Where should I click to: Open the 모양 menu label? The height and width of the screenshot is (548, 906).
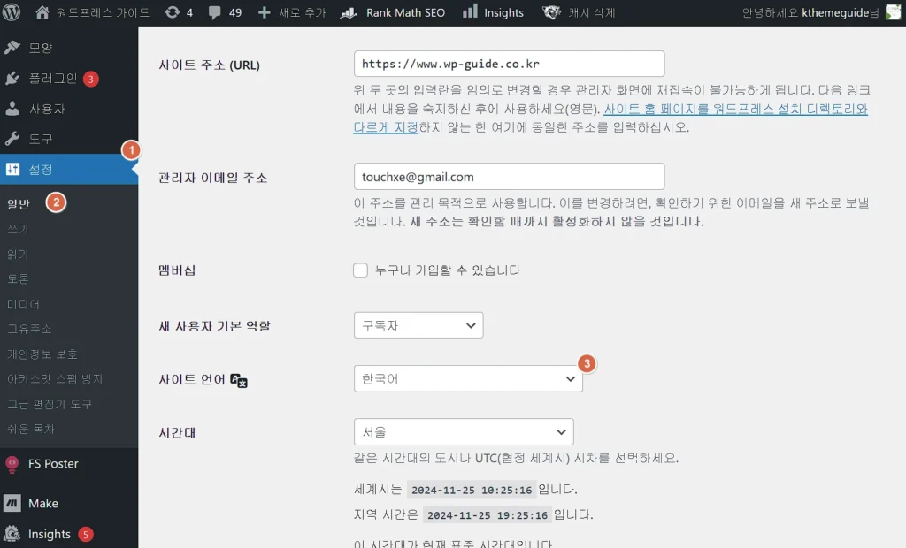[x=41, y=48]
